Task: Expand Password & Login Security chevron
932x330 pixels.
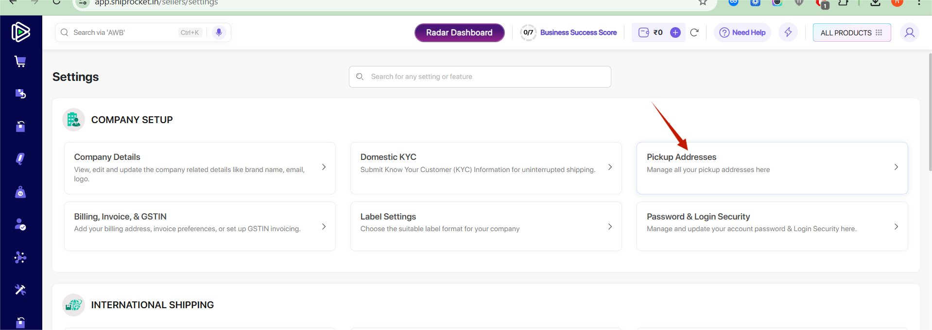Action: tap(896, 227)
